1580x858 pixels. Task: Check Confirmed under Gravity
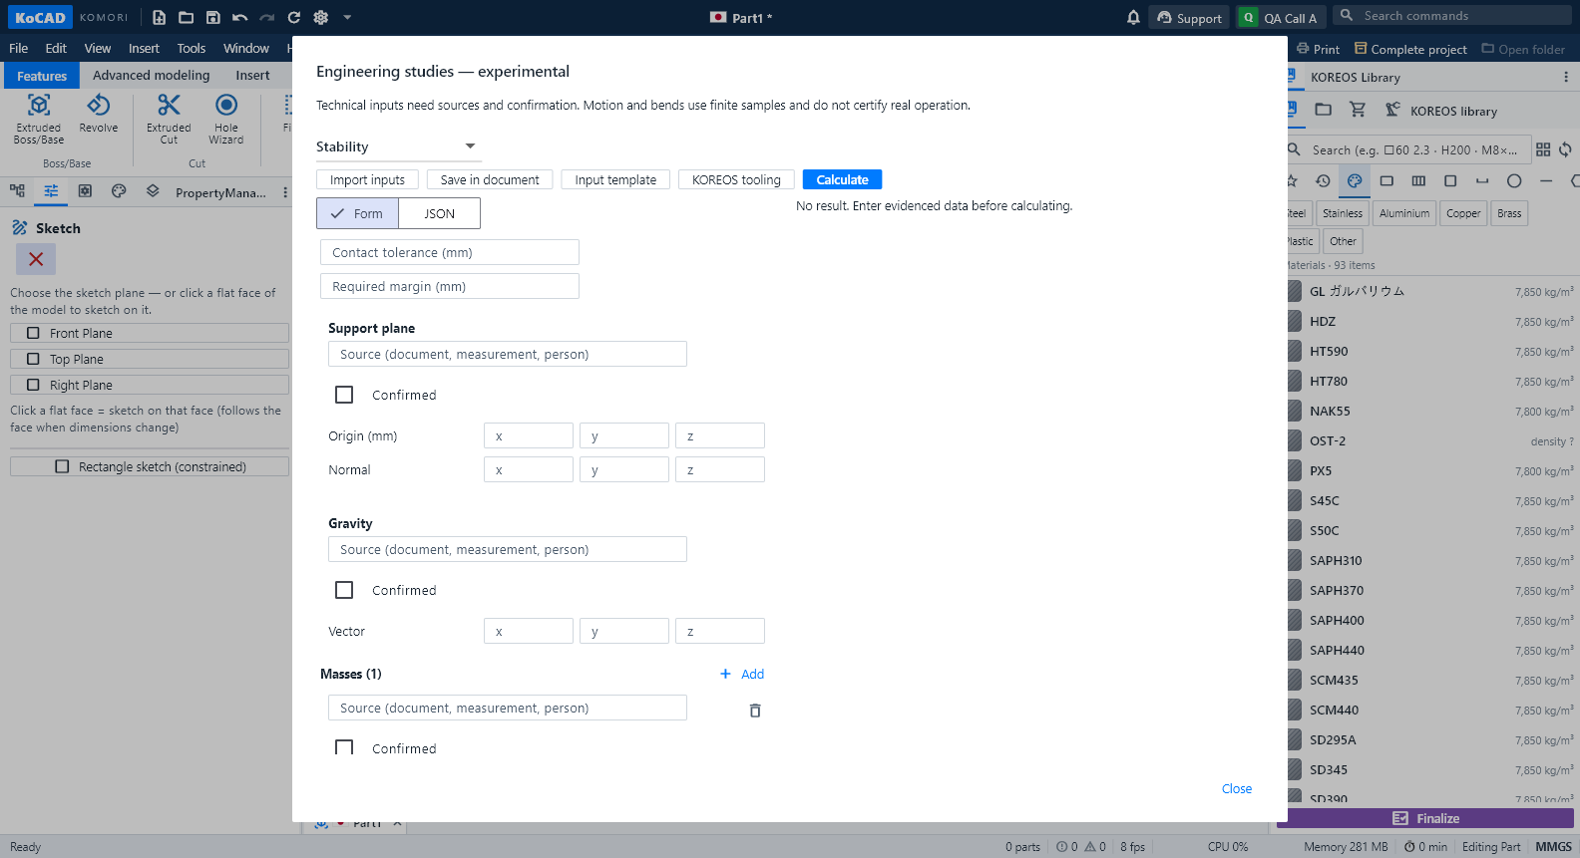coord(344,590)
